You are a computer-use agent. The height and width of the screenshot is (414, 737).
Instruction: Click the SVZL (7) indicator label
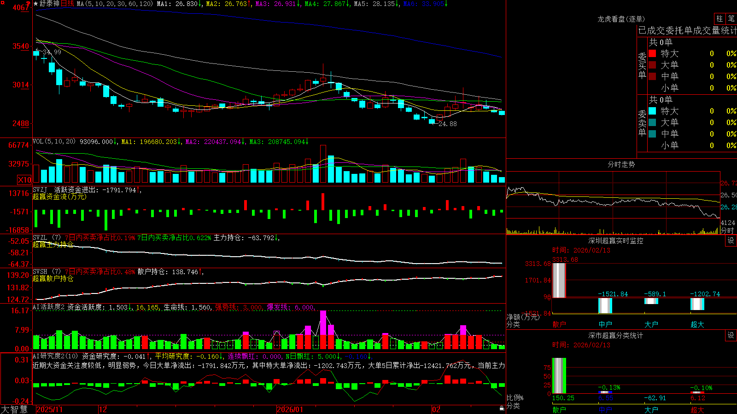pyautogui.click(x=47, y=238)
